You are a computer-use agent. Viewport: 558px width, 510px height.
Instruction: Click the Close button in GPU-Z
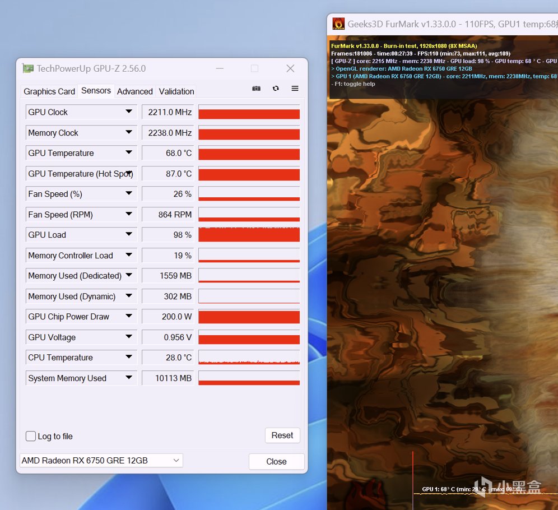[277, 462]
